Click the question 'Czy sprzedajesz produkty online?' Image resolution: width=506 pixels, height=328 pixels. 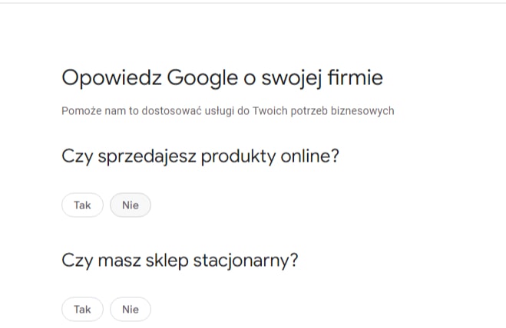click(x=200, y=156)
